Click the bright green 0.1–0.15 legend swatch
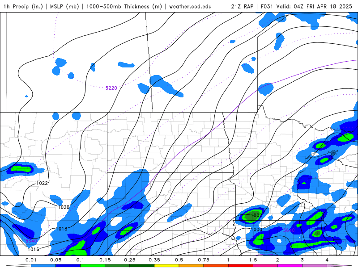The image size is (358, 268). point(93,265)
